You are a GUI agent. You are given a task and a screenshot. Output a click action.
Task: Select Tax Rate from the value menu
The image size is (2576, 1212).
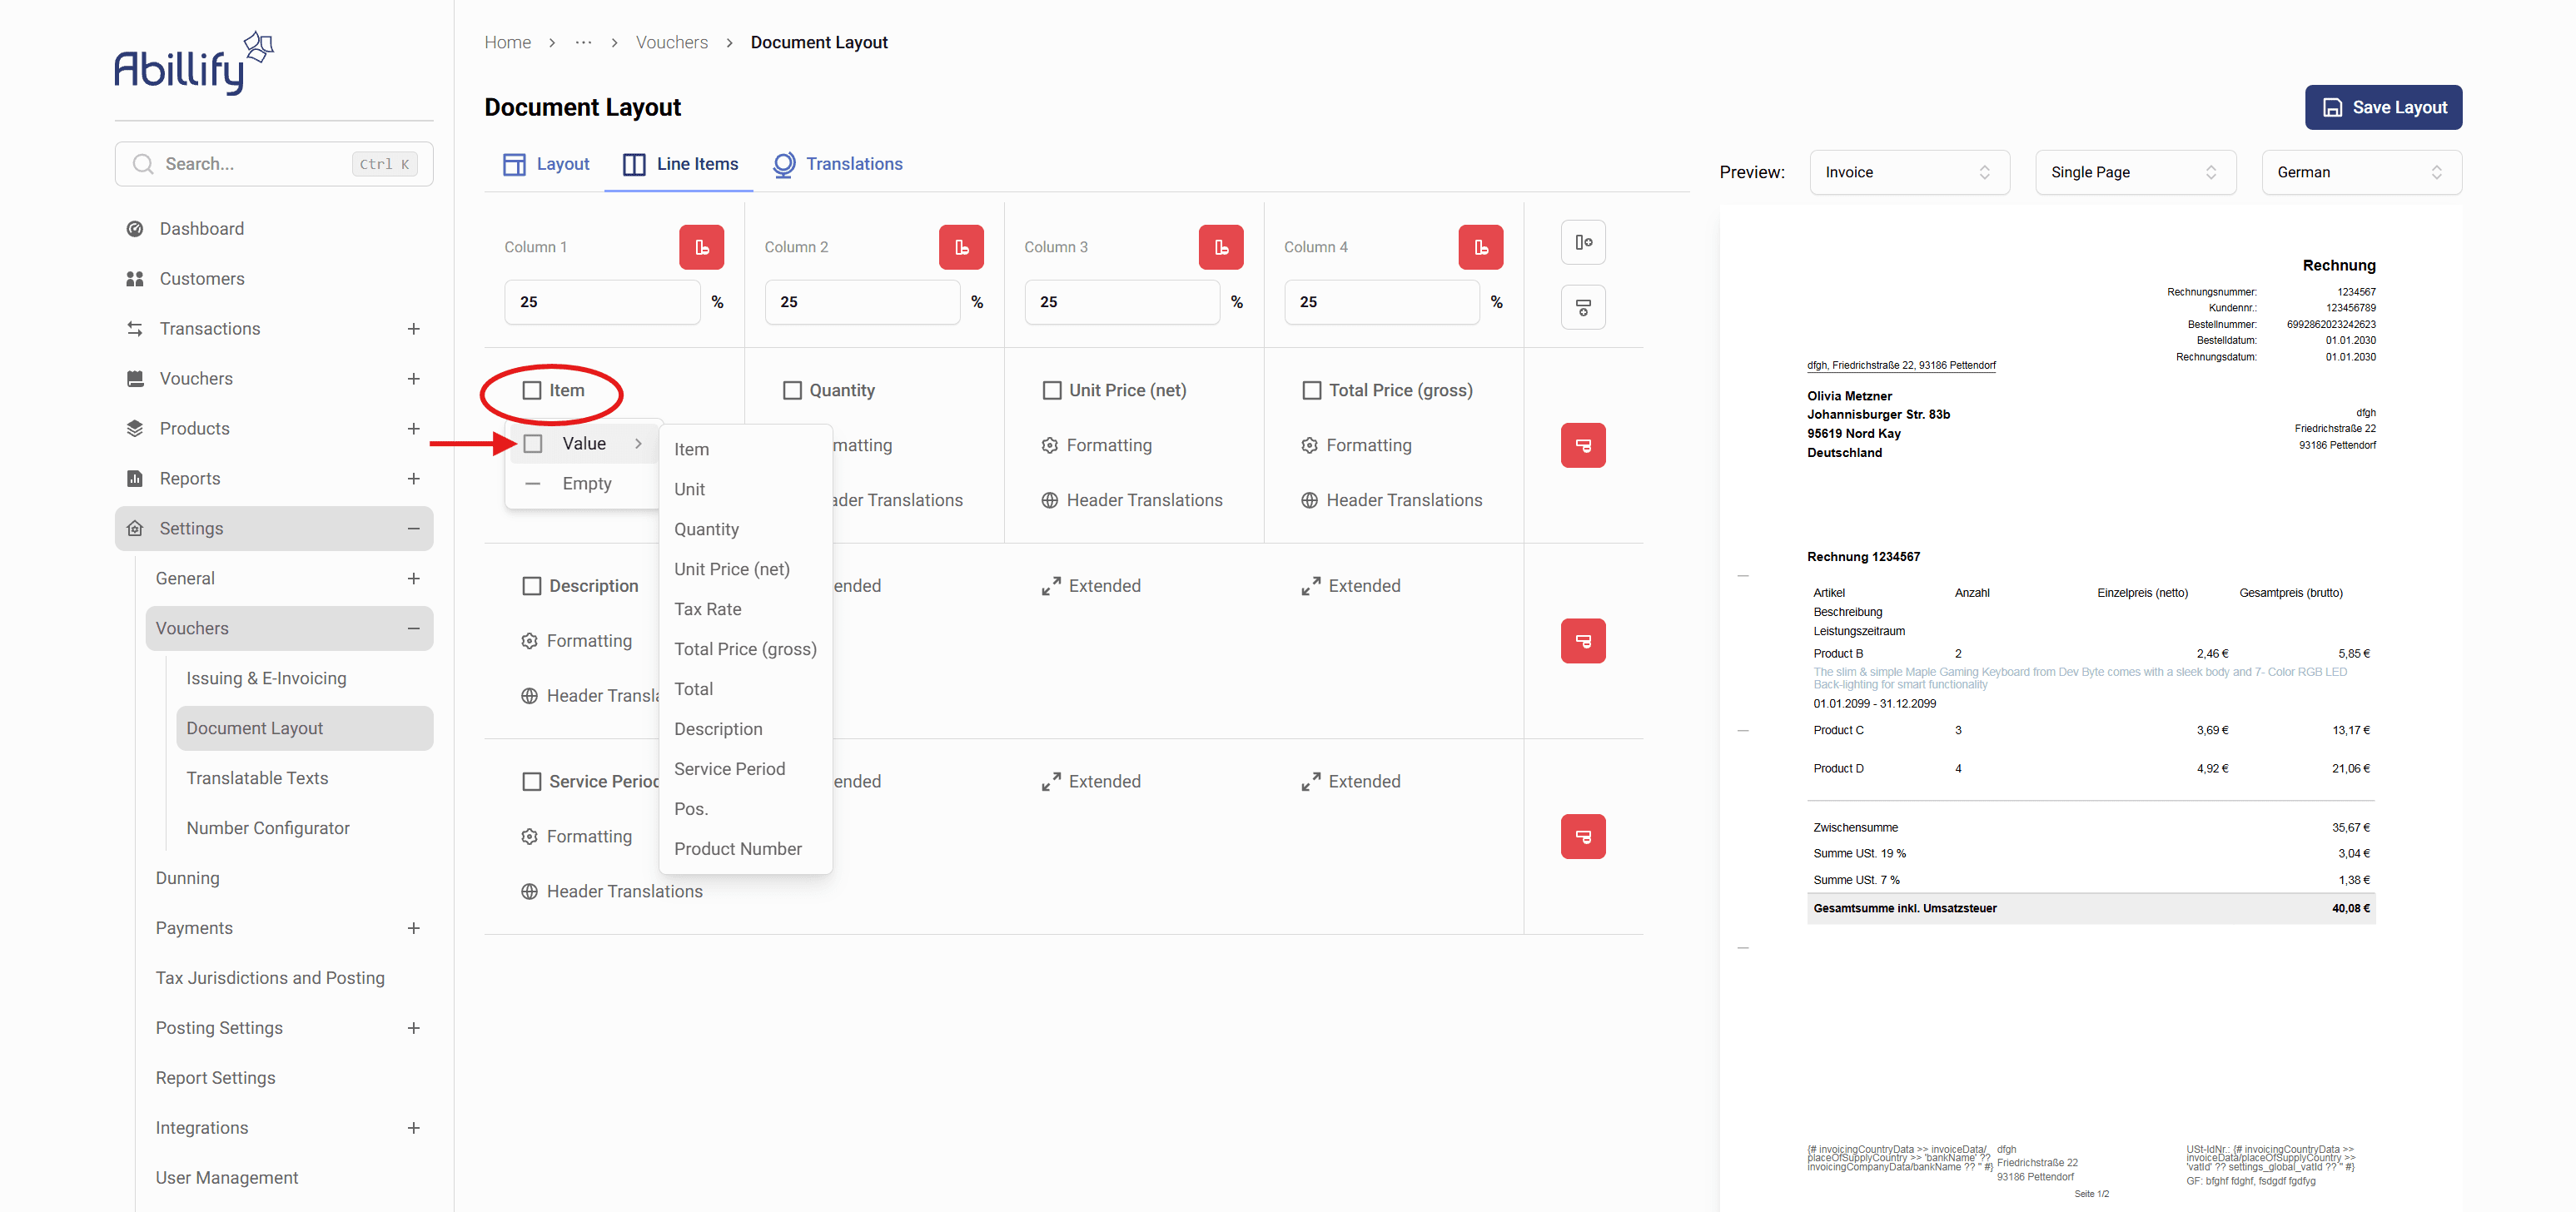tap(707, 609)
